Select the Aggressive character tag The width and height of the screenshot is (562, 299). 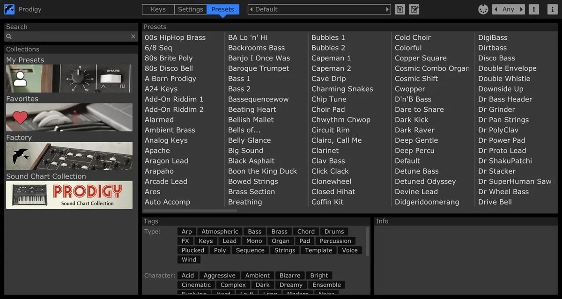tap(220, 276)
